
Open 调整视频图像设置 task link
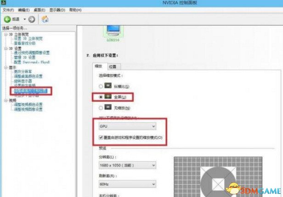[28, 109]
